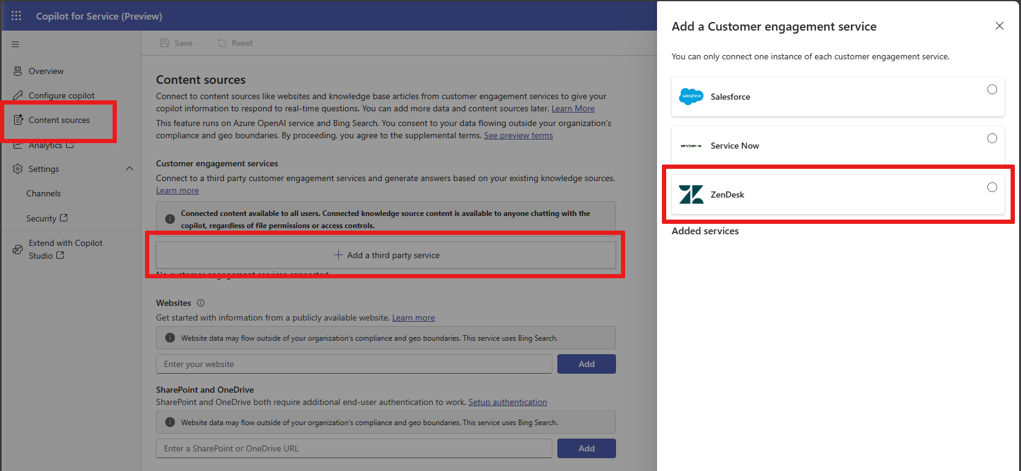Screen dimensions: 1021x471
Task: Open the Setup authentication link
Action: (508, 402)
